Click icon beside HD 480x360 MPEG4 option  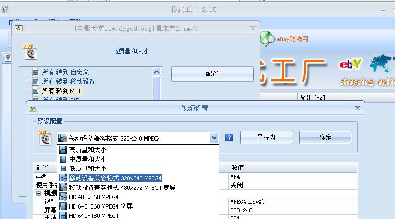(63, 197)
